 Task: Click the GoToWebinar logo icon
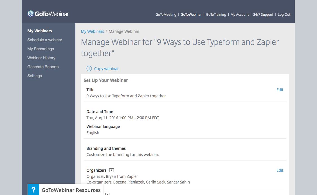coord(30,14)
